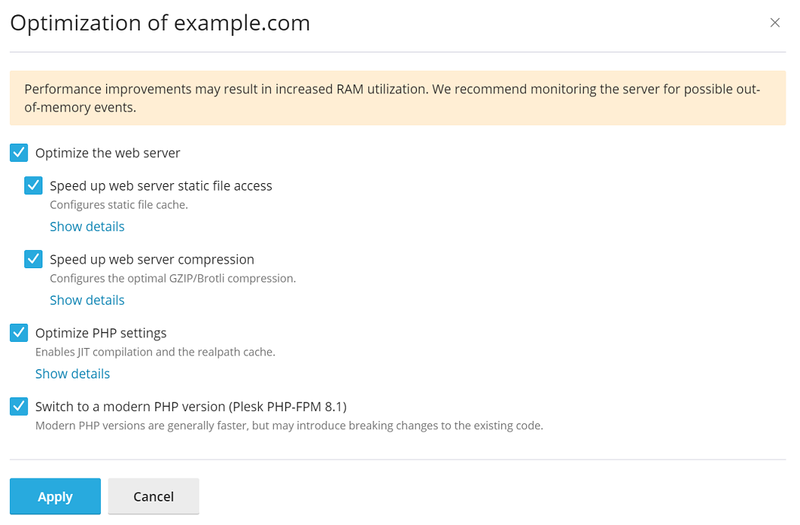This screenshot has height=525, width=800.
Task: Disable 'Speed up web server static file access'
Action: (33, 185)
